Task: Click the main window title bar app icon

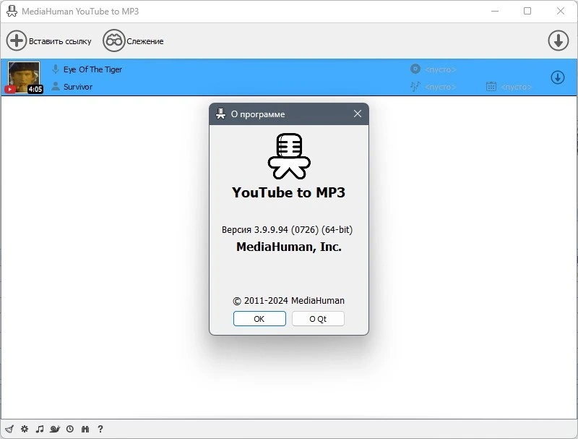Action: coord(12,11)
